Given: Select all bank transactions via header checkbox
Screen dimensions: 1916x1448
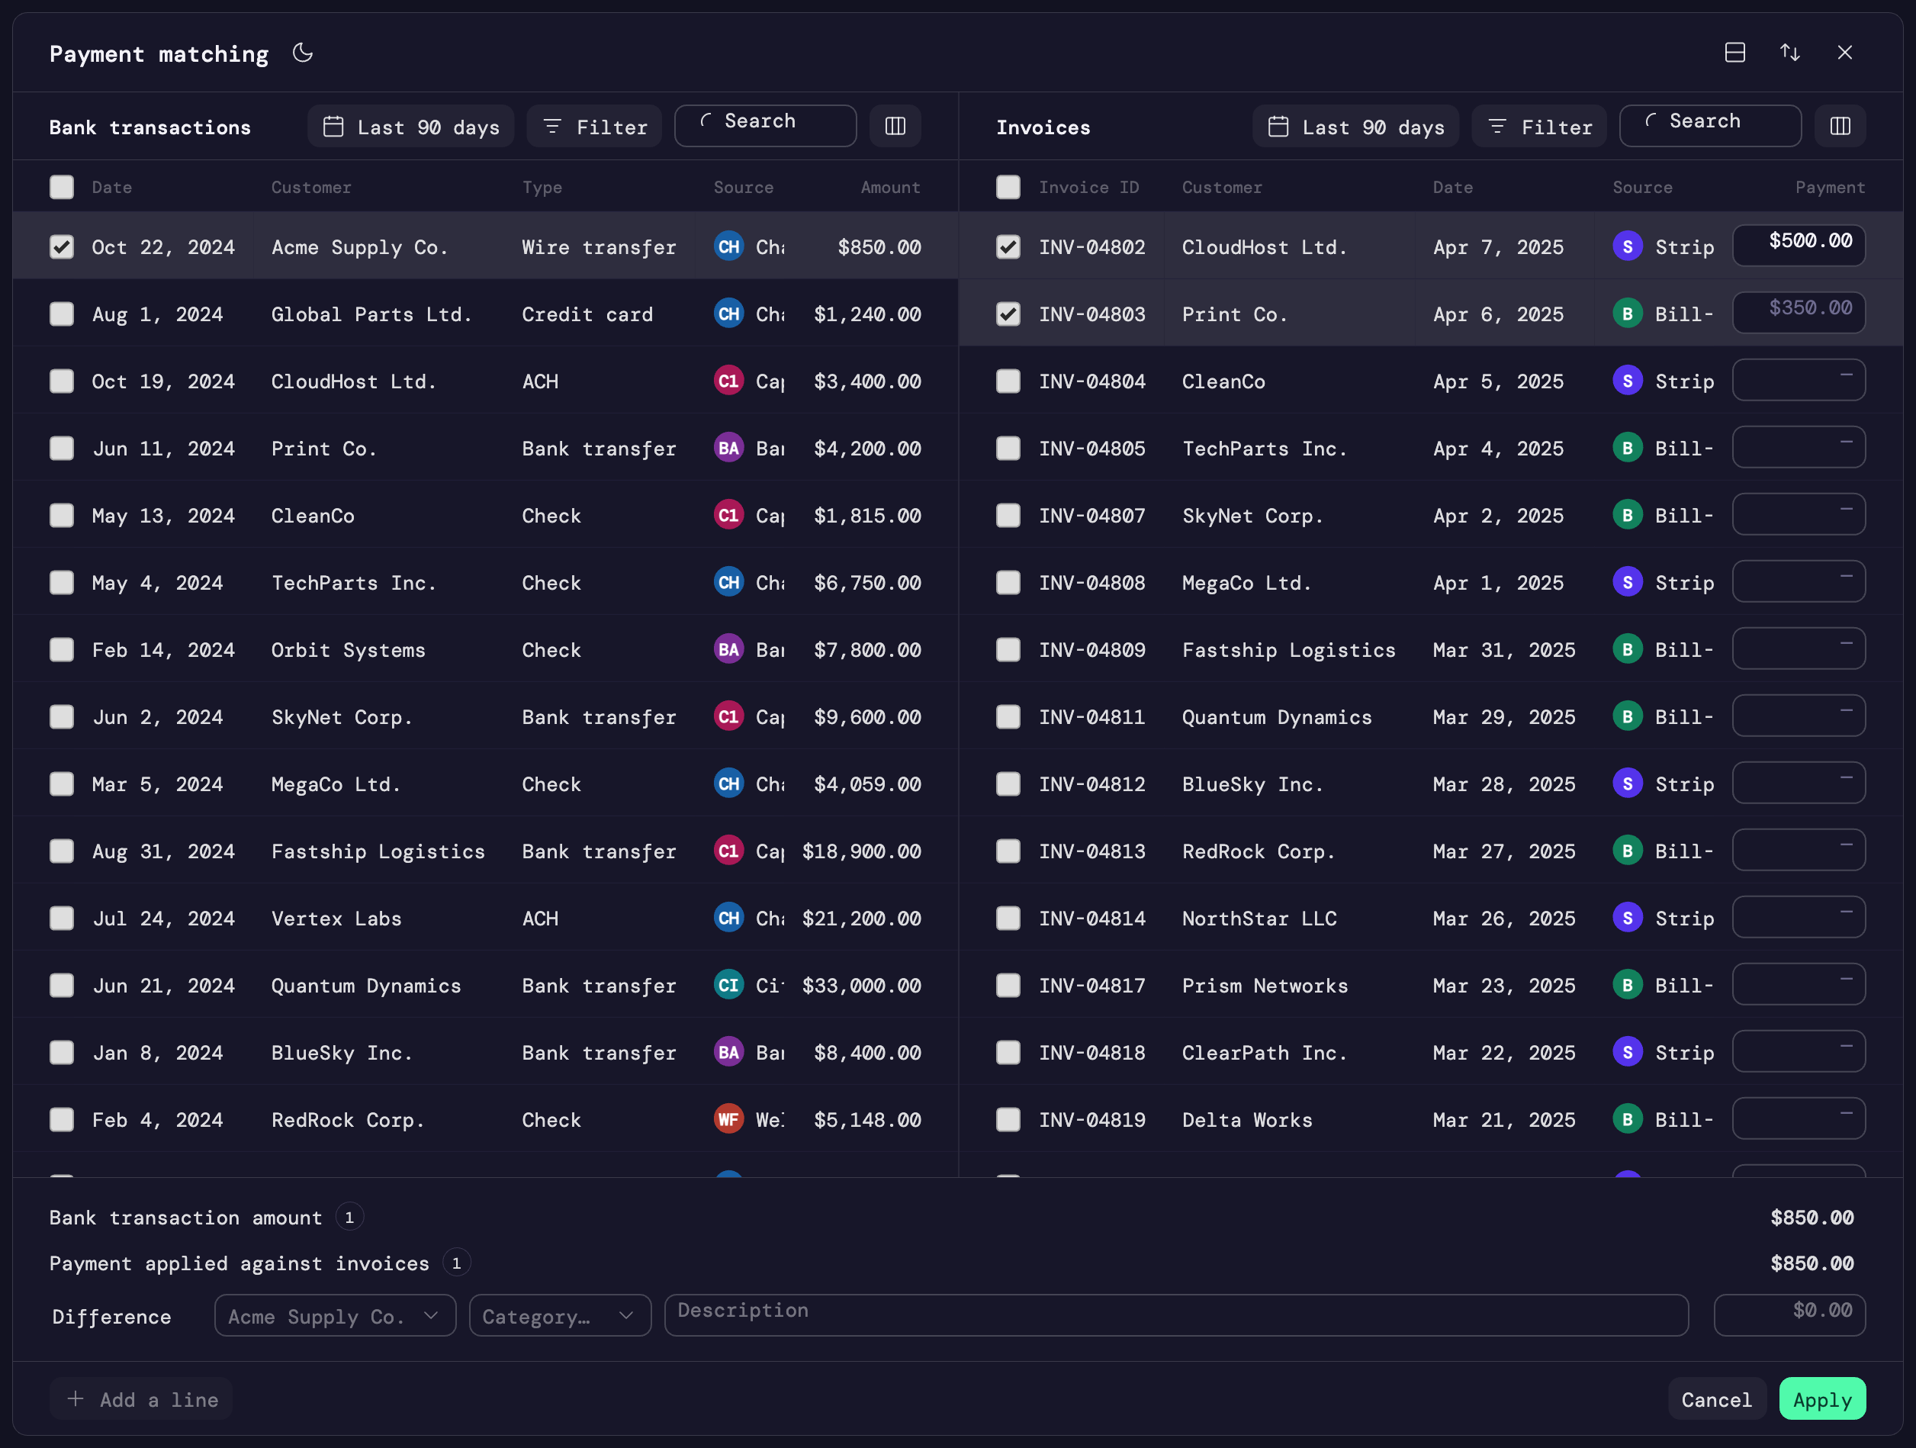Looking at the screenshot, I should (62, 187).
